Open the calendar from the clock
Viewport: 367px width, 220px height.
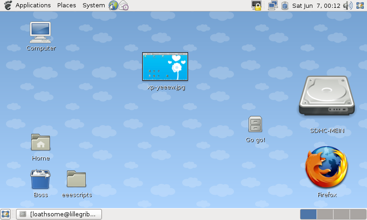316,5
